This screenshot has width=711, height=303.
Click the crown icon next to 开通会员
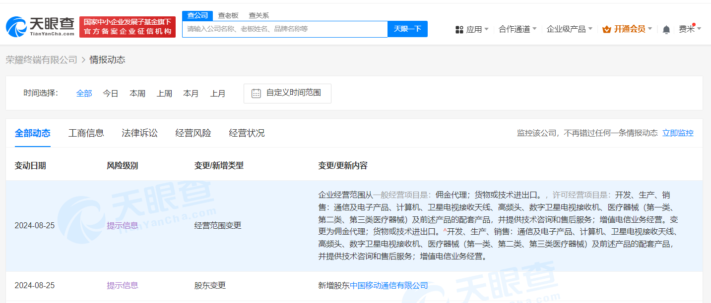click(606, 29)
